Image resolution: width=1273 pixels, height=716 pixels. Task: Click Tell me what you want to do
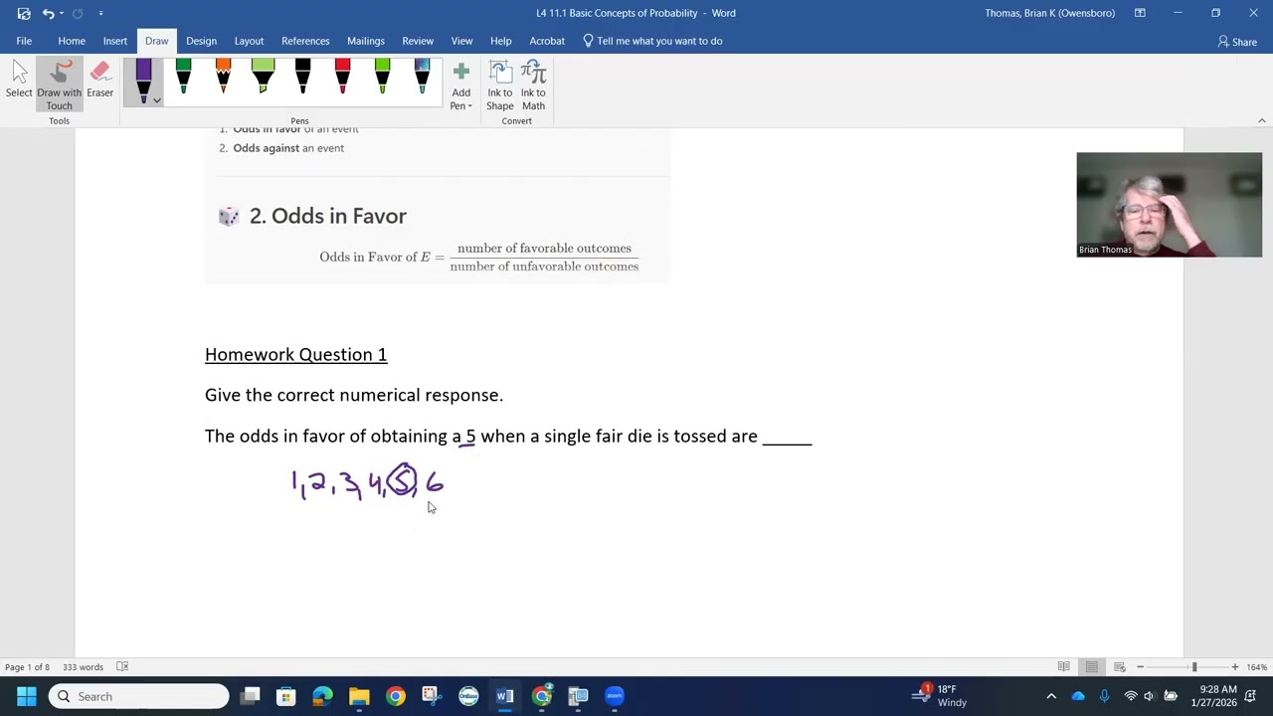point(652,41)
